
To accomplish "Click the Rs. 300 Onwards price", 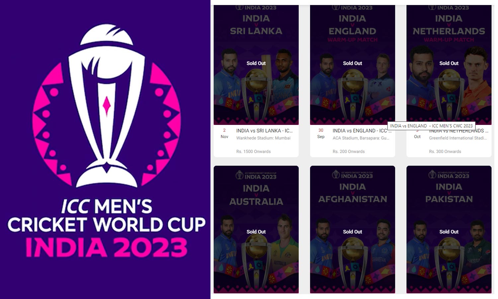I will point(445,151).
